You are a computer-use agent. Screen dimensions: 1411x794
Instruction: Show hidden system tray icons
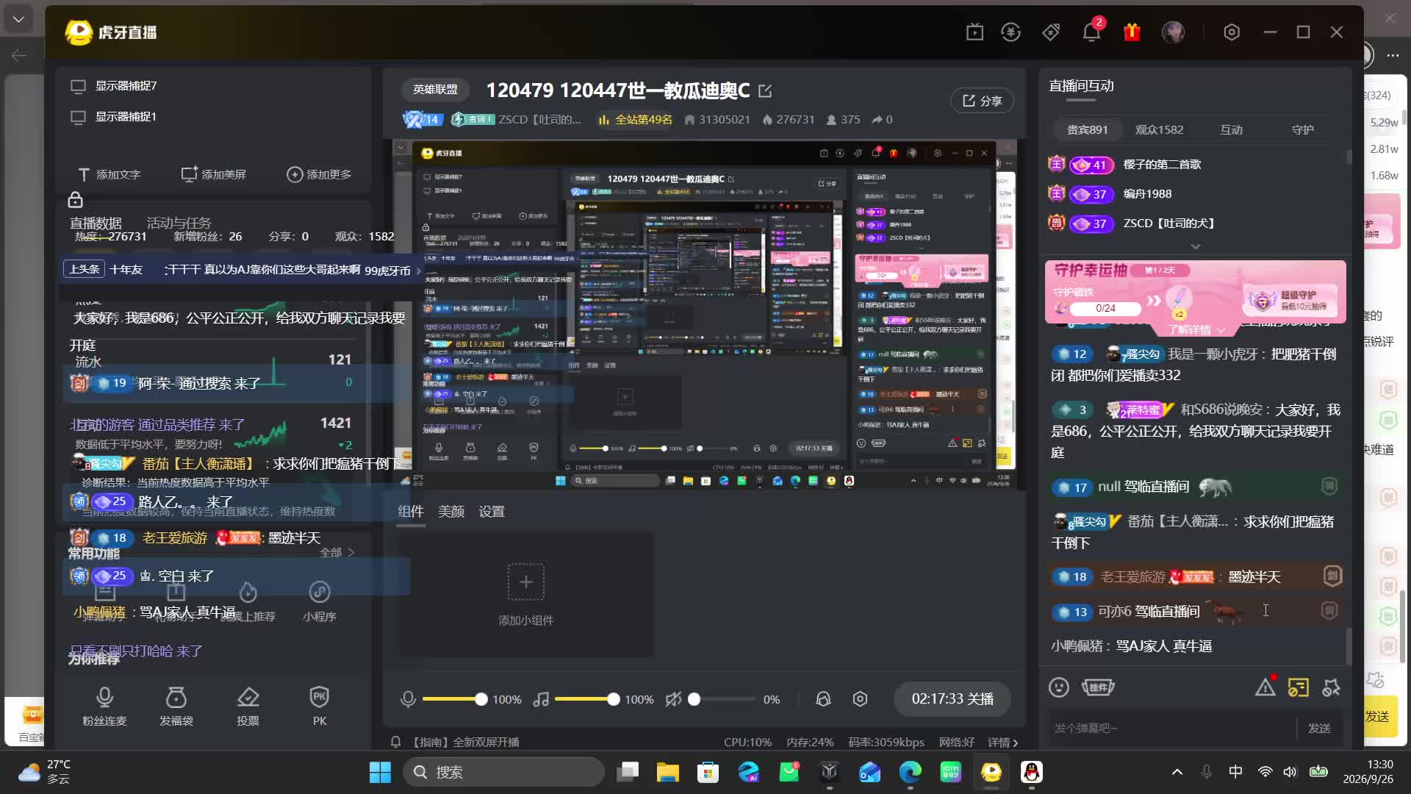click(x=1177, y=772)
